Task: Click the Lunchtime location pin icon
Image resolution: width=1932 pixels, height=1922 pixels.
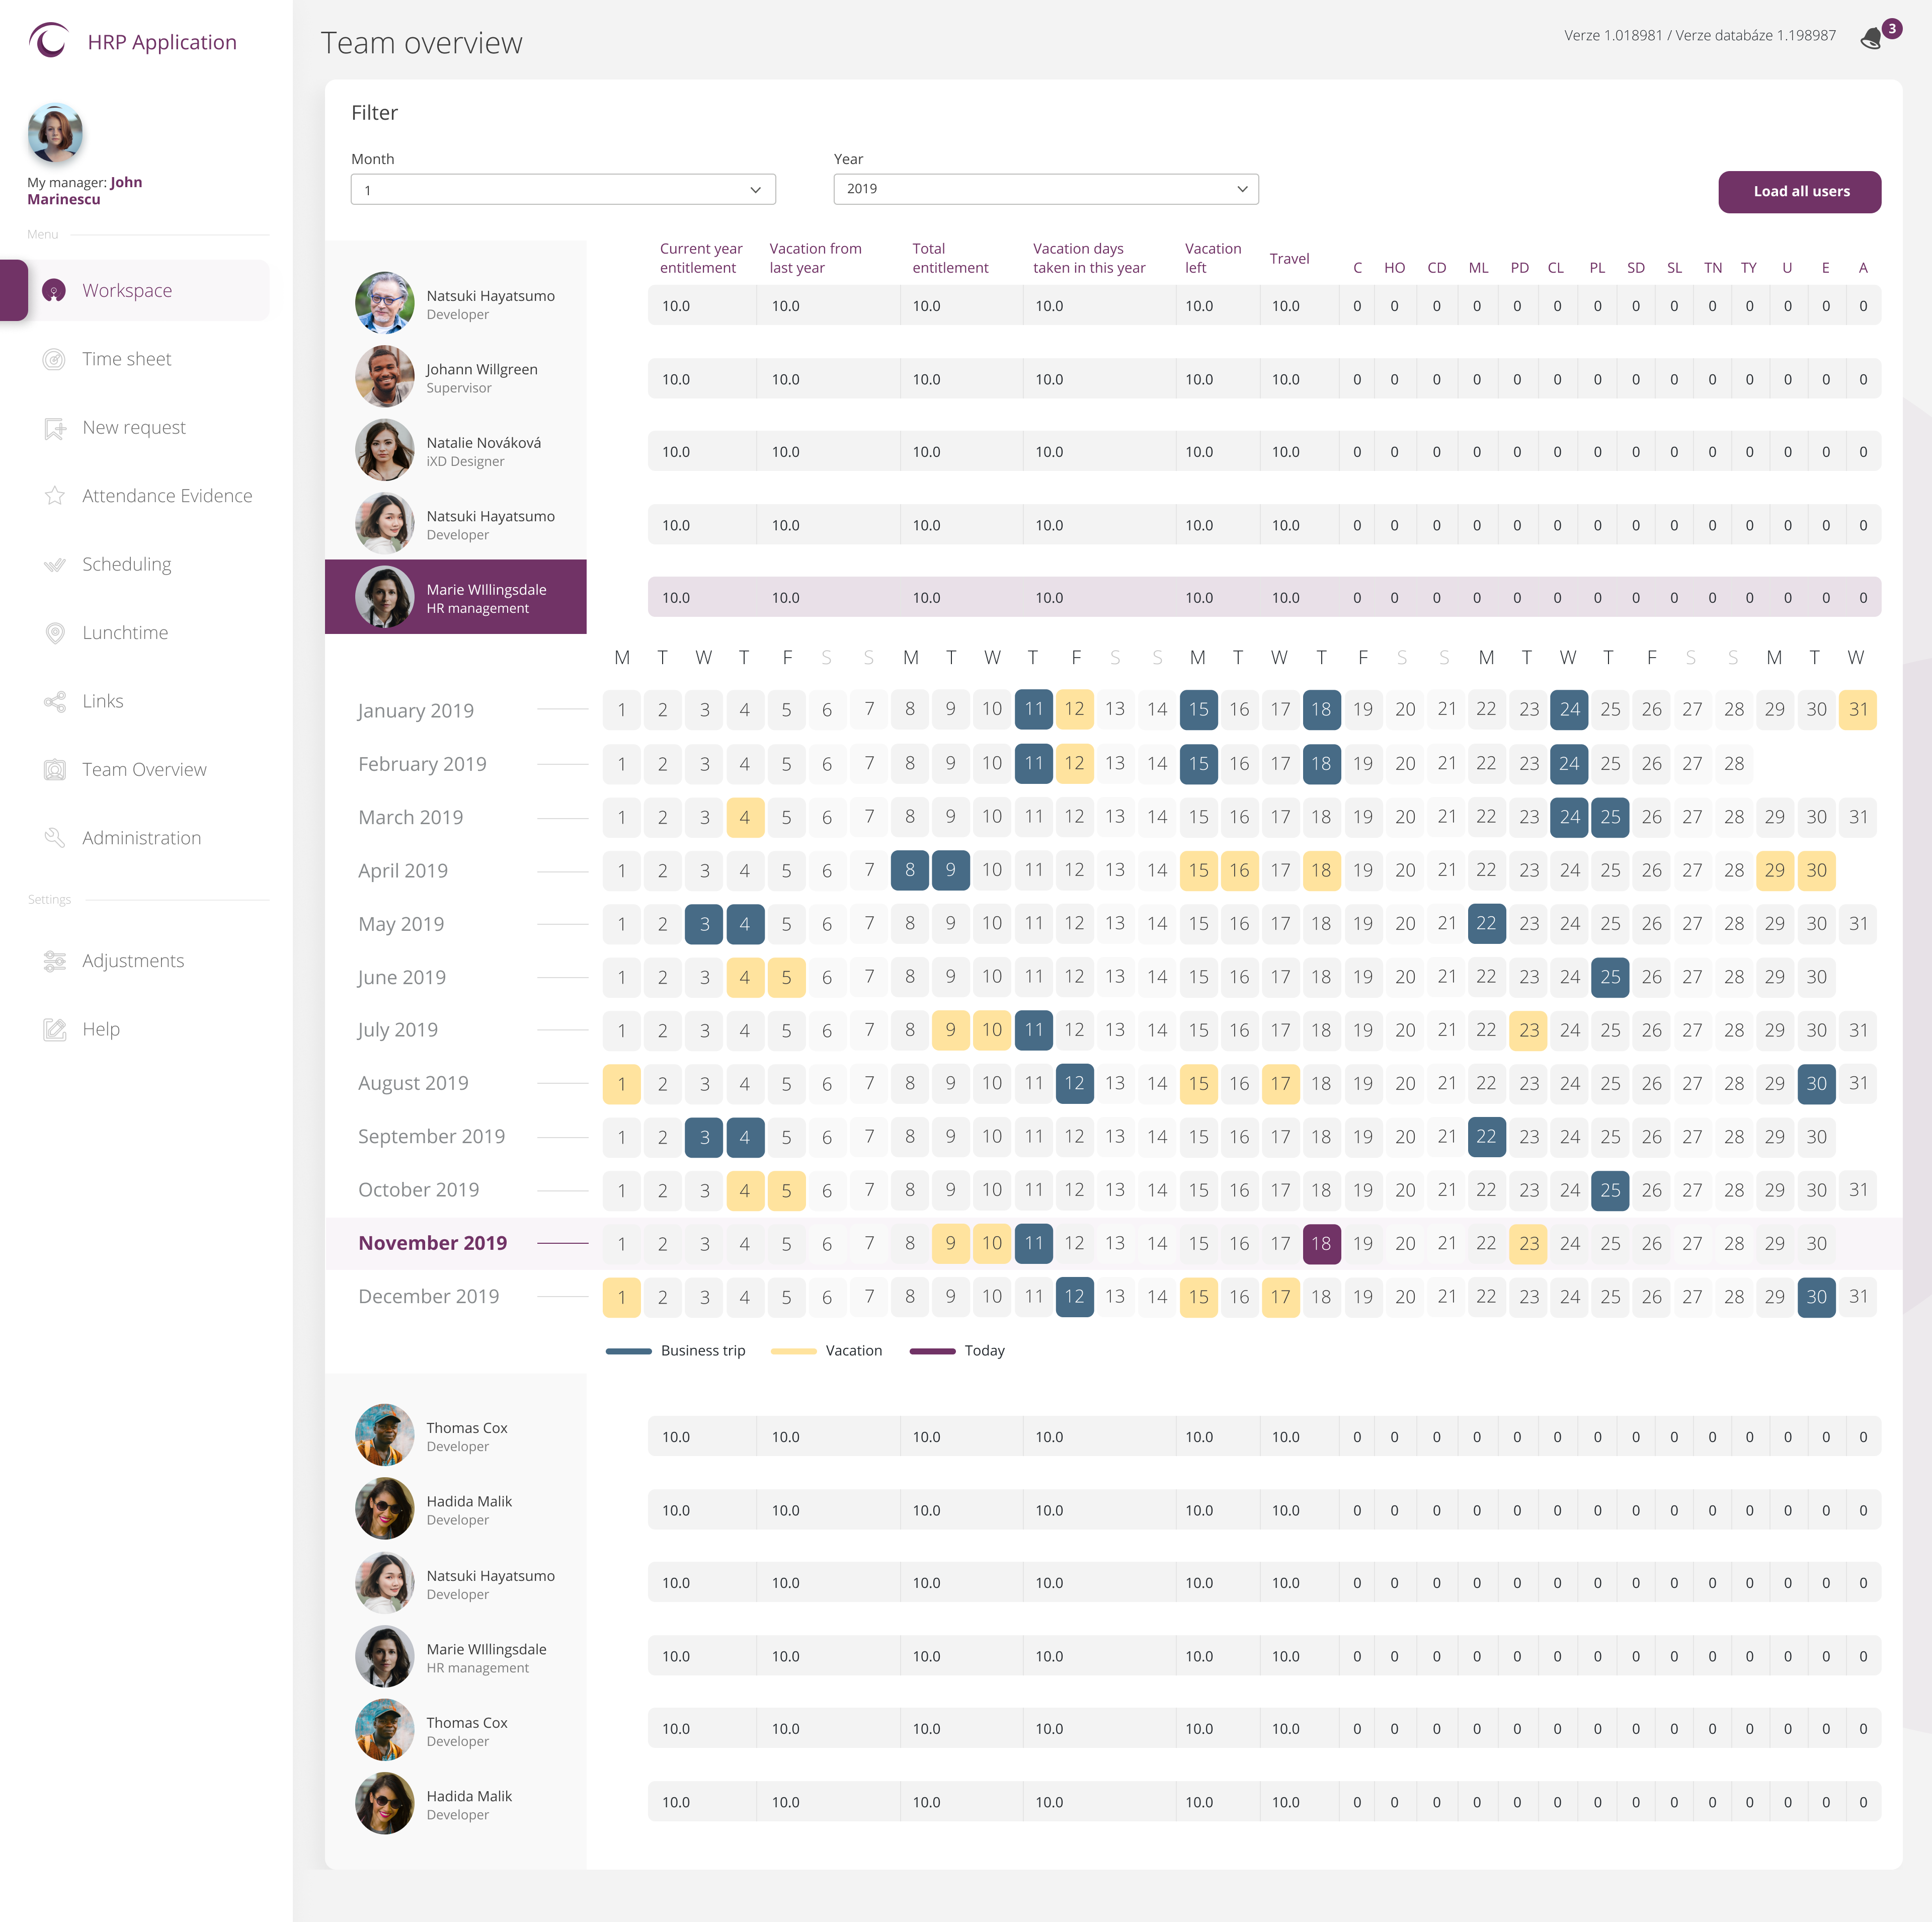Action: tap(54, 633)
